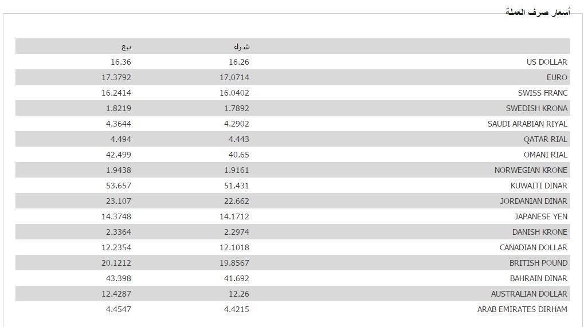The image size is (584, 327).
Task: Click the أسعار صرف العملة heading
Action: (x=538, y=12)
